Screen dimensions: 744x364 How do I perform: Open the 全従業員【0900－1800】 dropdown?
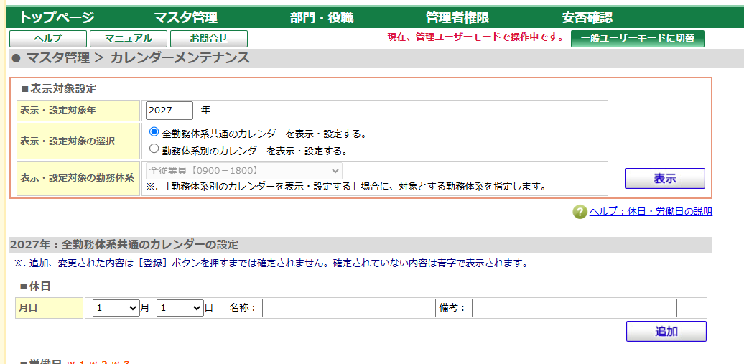[244, 170]
